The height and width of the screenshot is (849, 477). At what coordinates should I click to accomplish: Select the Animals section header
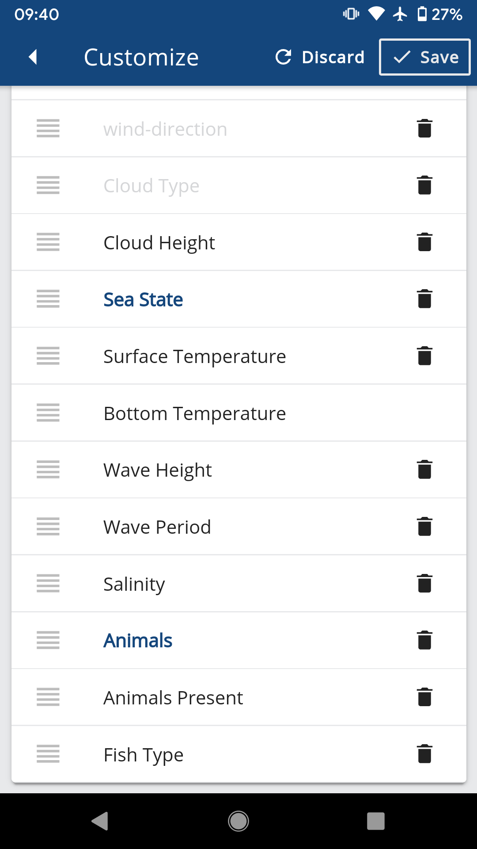pos(138,640)
